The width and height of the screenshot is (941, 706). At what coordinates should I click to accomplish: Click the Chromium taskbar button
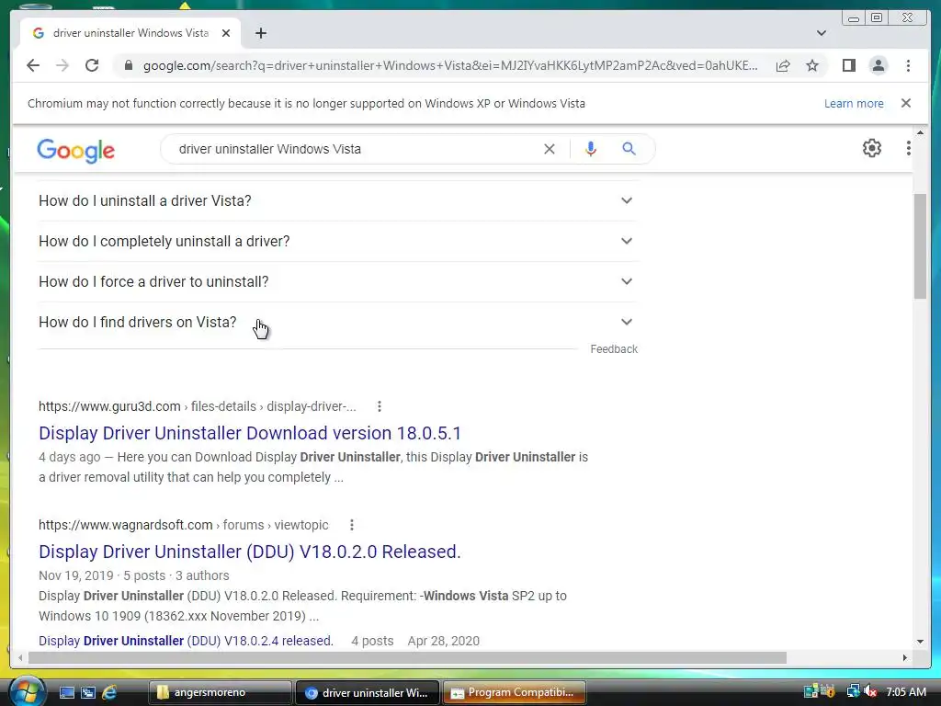368,692
